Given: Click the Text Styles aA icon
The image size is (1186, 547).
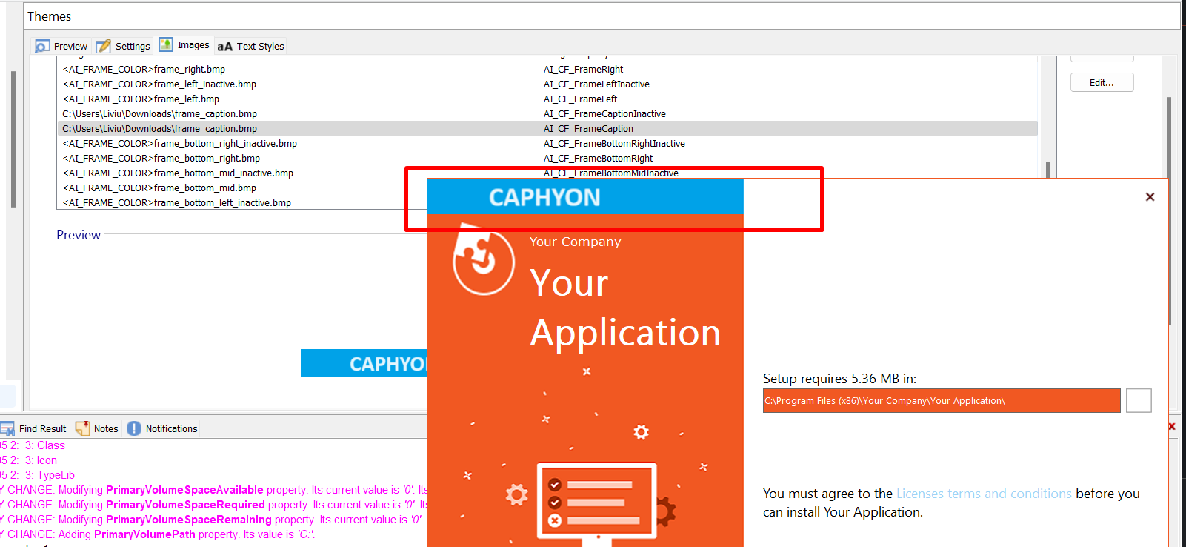Looking at the screenshot, I should tap(224, 47).
